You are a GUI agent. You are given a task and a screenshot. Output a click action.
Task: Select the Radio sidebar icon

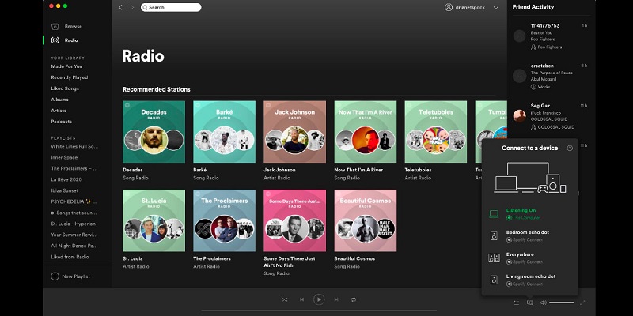pyautogui.click(x=55, y=40)
